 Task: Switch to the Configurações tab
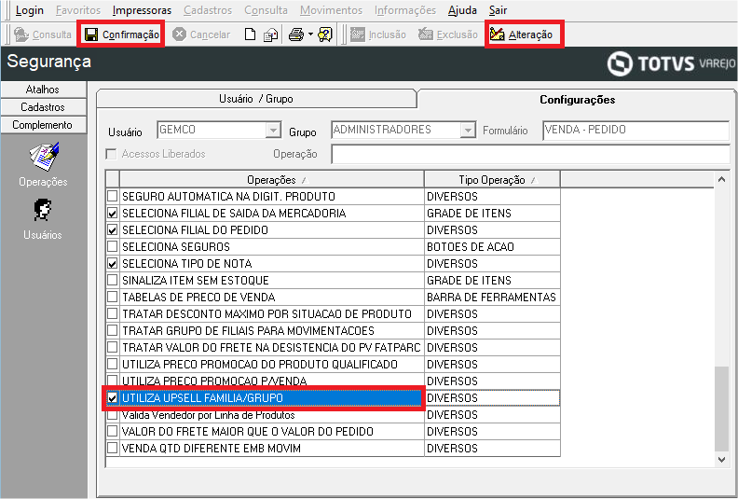pyautogui.click(x=577, y=100)
